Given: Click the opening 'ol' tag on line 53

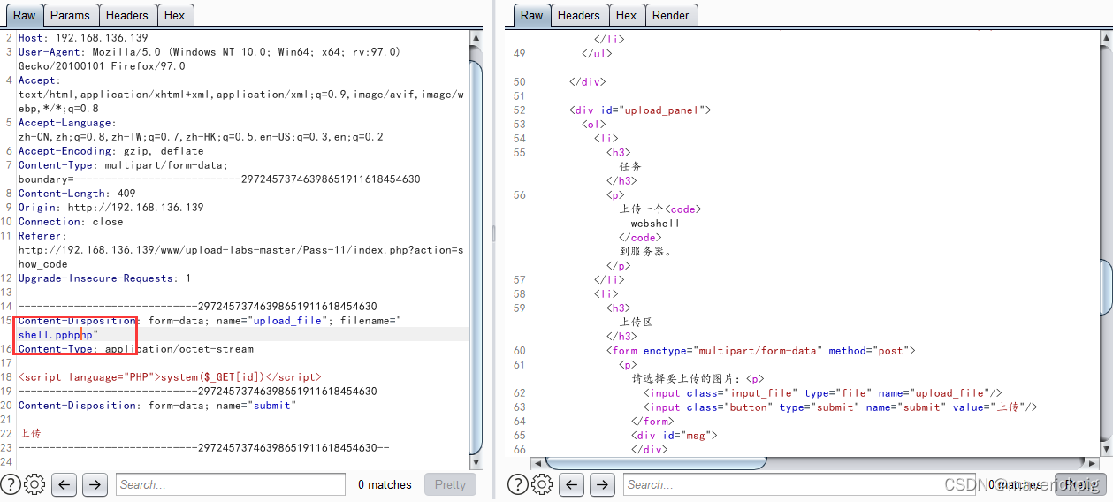Looking at the screenshot, I should click(593, 125).
